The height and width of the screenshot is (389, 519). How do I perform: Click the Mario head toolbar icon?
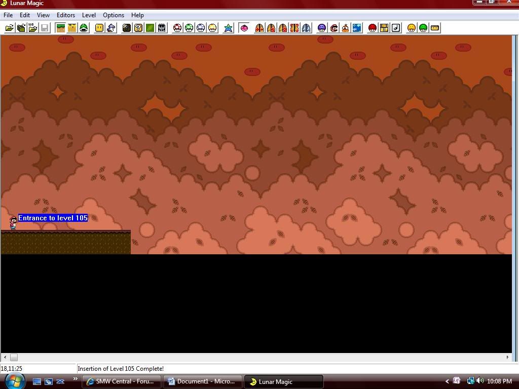pyautogui.click(x=333, y=28)
